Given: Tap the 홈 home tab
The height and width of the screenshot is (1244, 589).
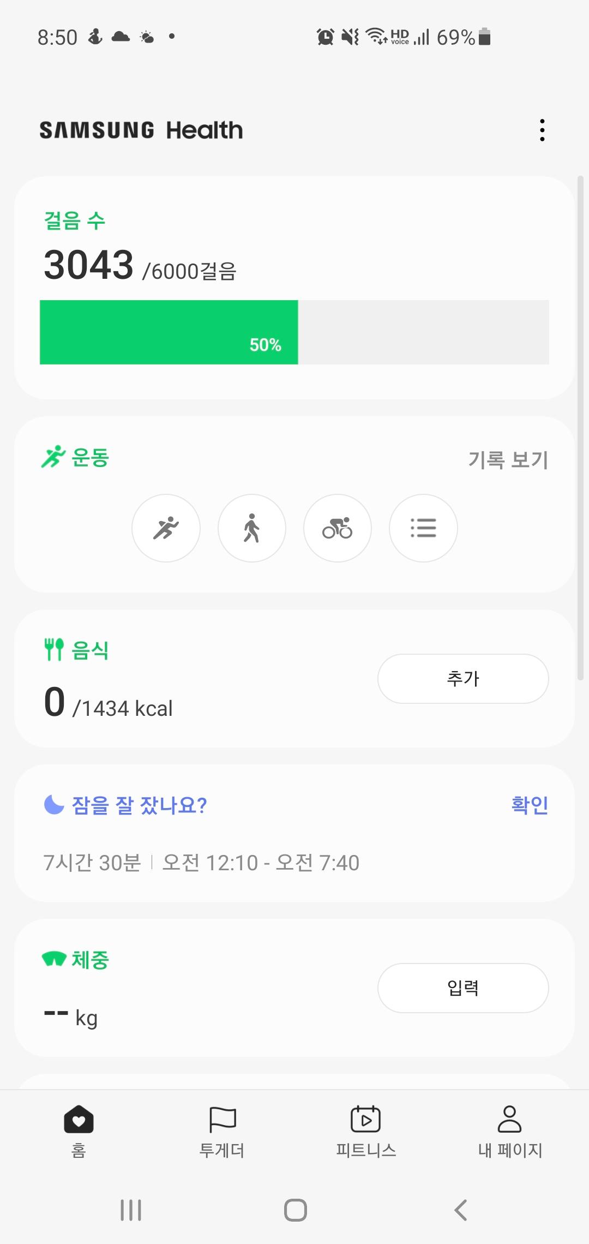Looking at the screenshot, I should pos(79,1131).
